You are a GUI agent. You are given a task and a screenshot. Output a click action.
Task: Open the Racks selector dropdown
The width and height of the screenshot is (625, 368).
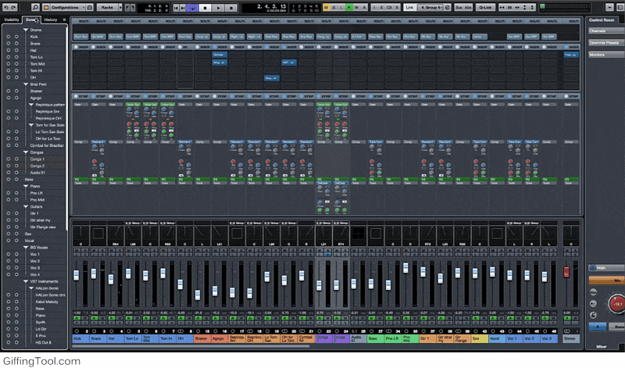(109, 7)
